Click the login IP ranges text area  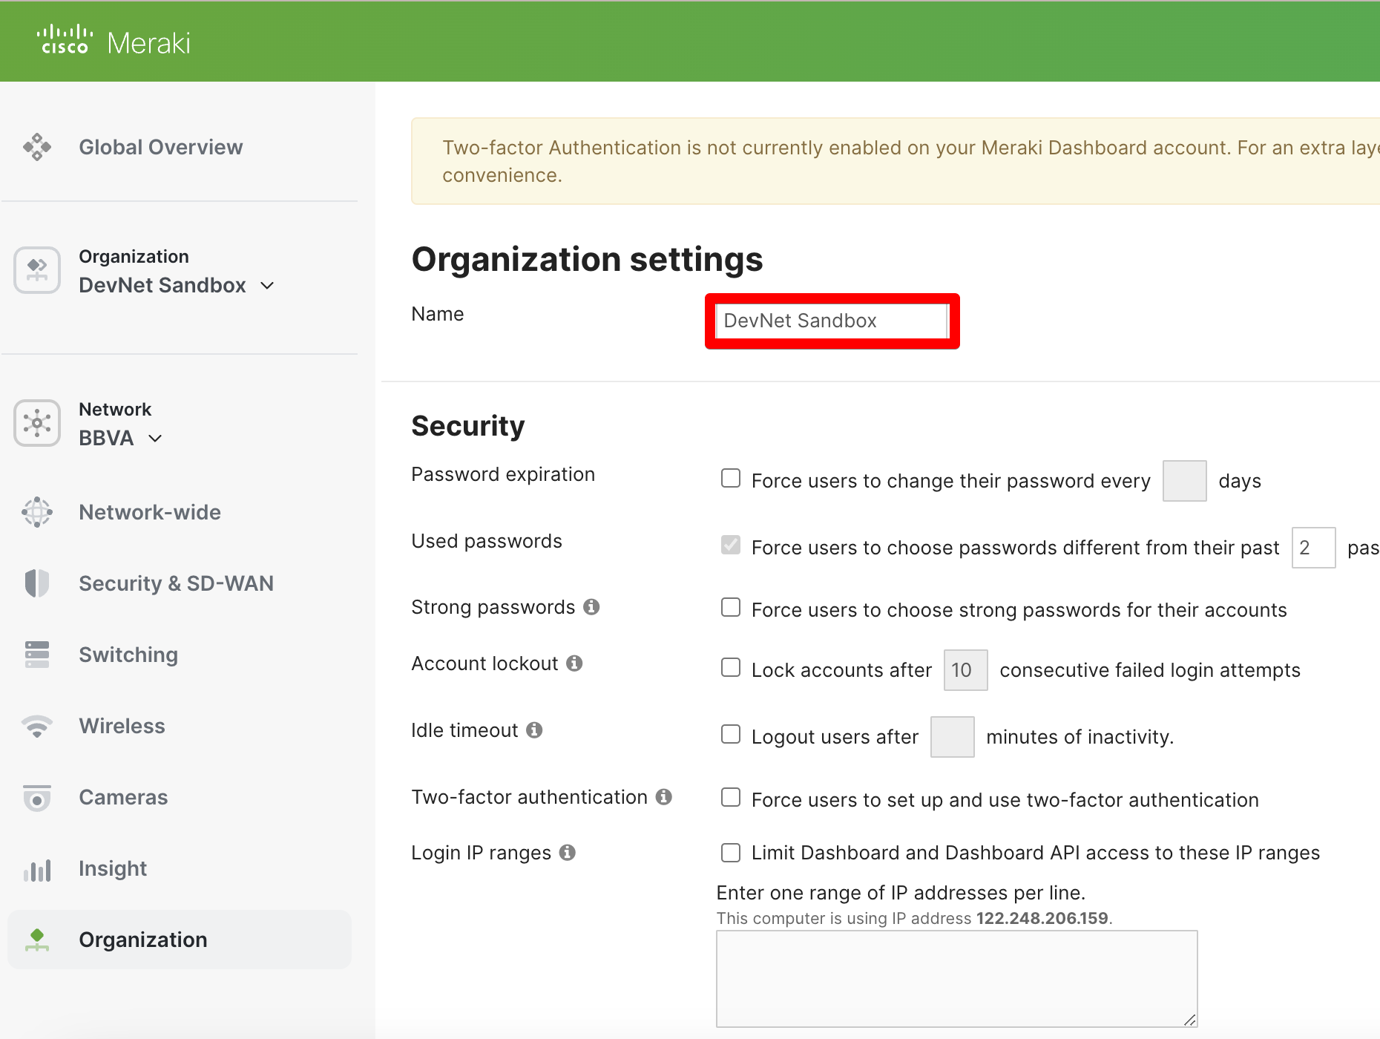point(956,978)
